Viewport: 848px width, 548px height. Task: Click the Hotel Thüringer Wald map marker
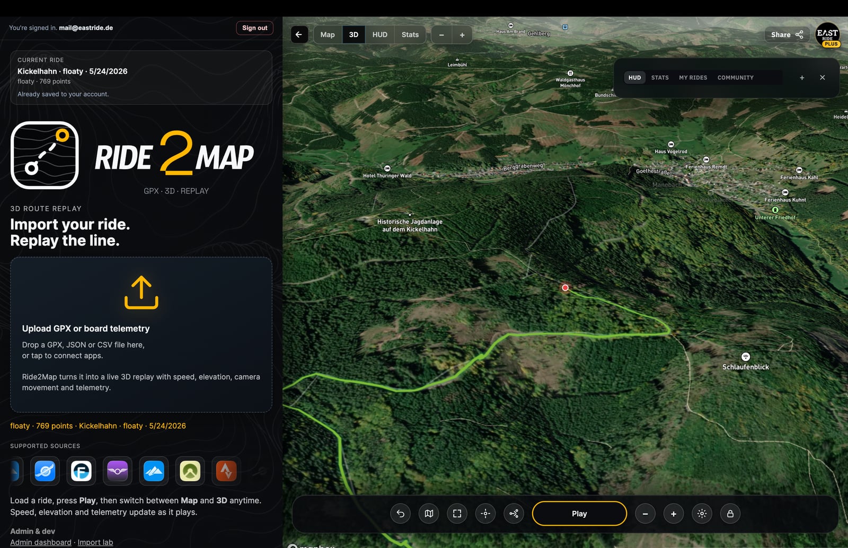(387, 169)
